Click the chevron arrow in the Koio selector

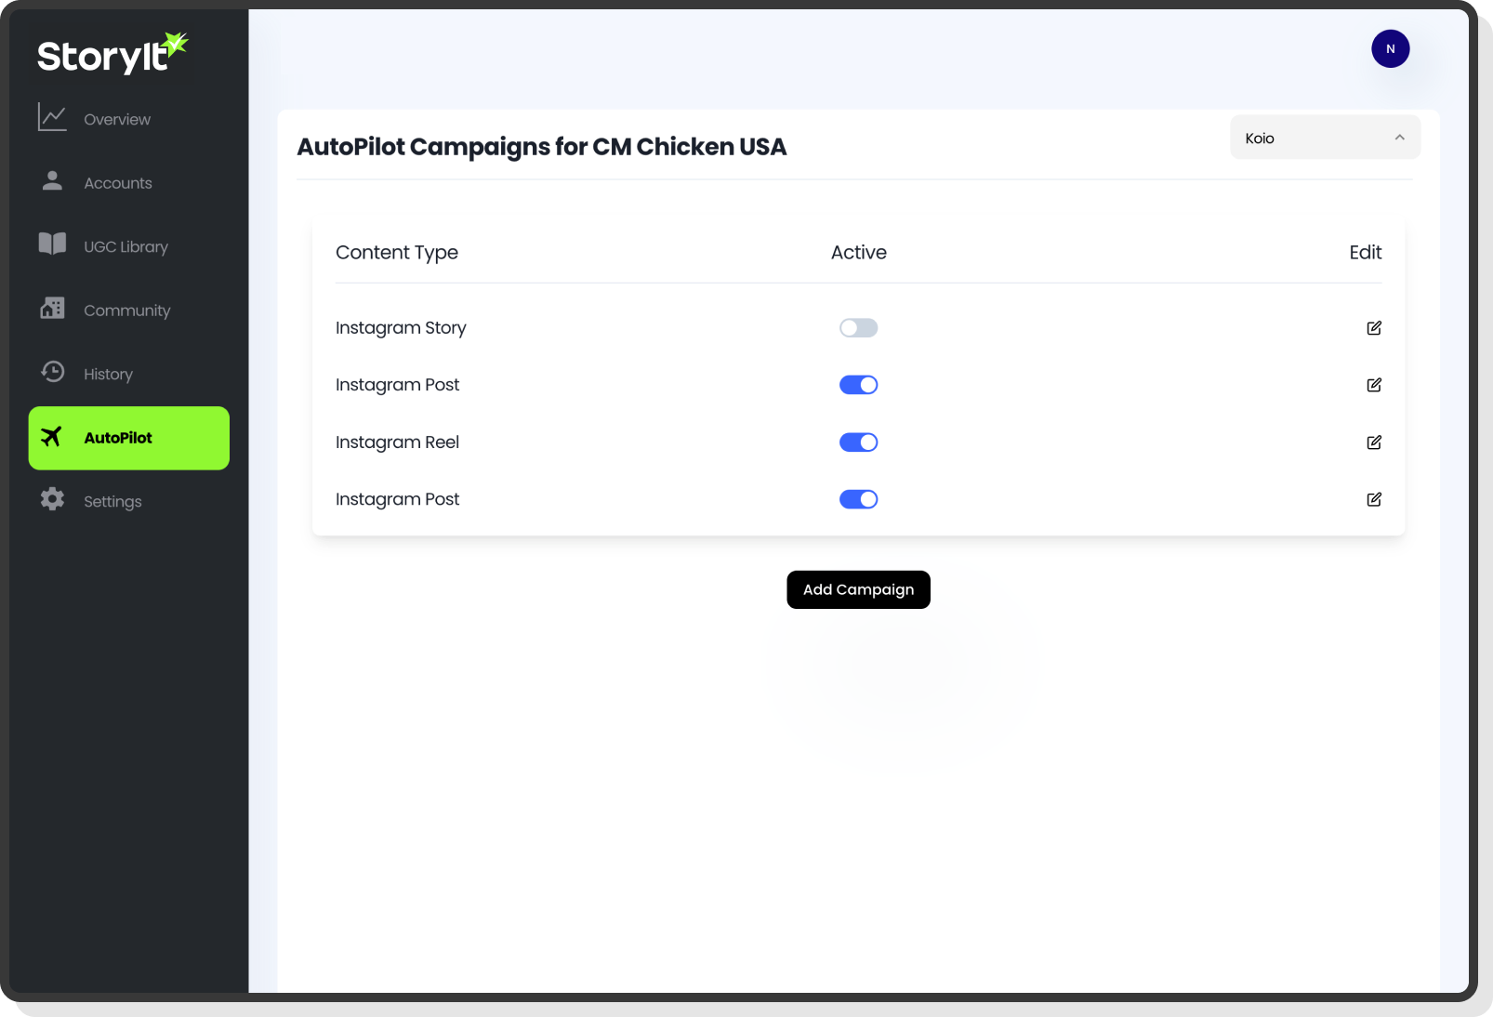tap(1399, 138)
